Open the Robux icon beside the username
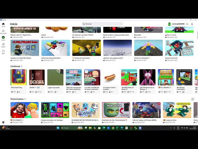This screenshot has width=198, height=149. click(x=187, y=24)
